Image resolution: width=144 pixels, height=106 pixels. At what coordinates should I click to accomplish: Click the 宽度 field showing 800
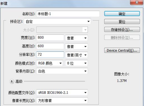(x=50, y=37)
